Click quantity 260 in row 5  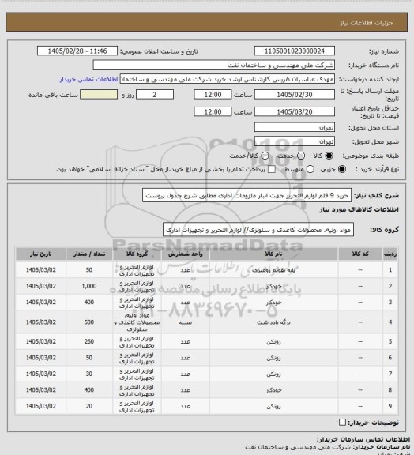click(x=89, y=341)
